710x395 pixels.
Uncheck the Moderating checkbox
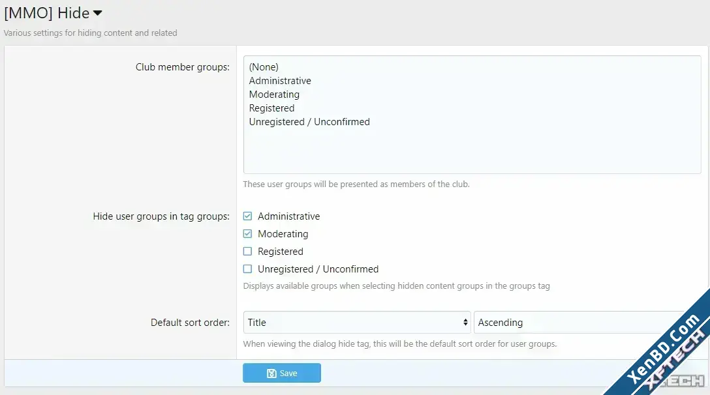[x=247, y=234]
